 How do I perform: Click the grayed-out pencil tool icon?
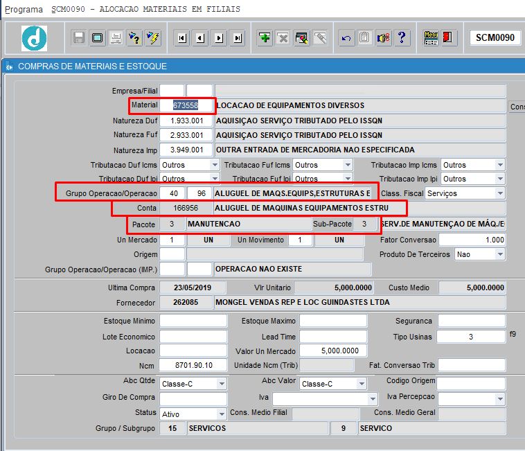click(321, 38)
